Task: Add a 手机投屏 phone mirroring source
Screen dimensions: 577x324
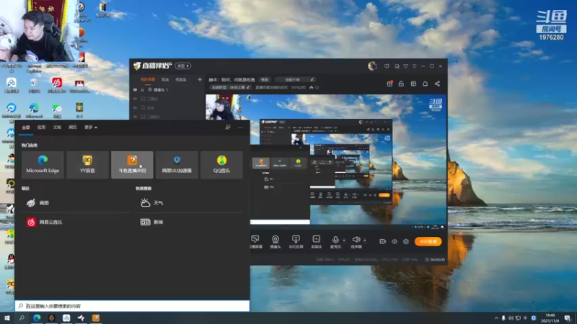Action: pyautogui.click(x=296, y=242)
